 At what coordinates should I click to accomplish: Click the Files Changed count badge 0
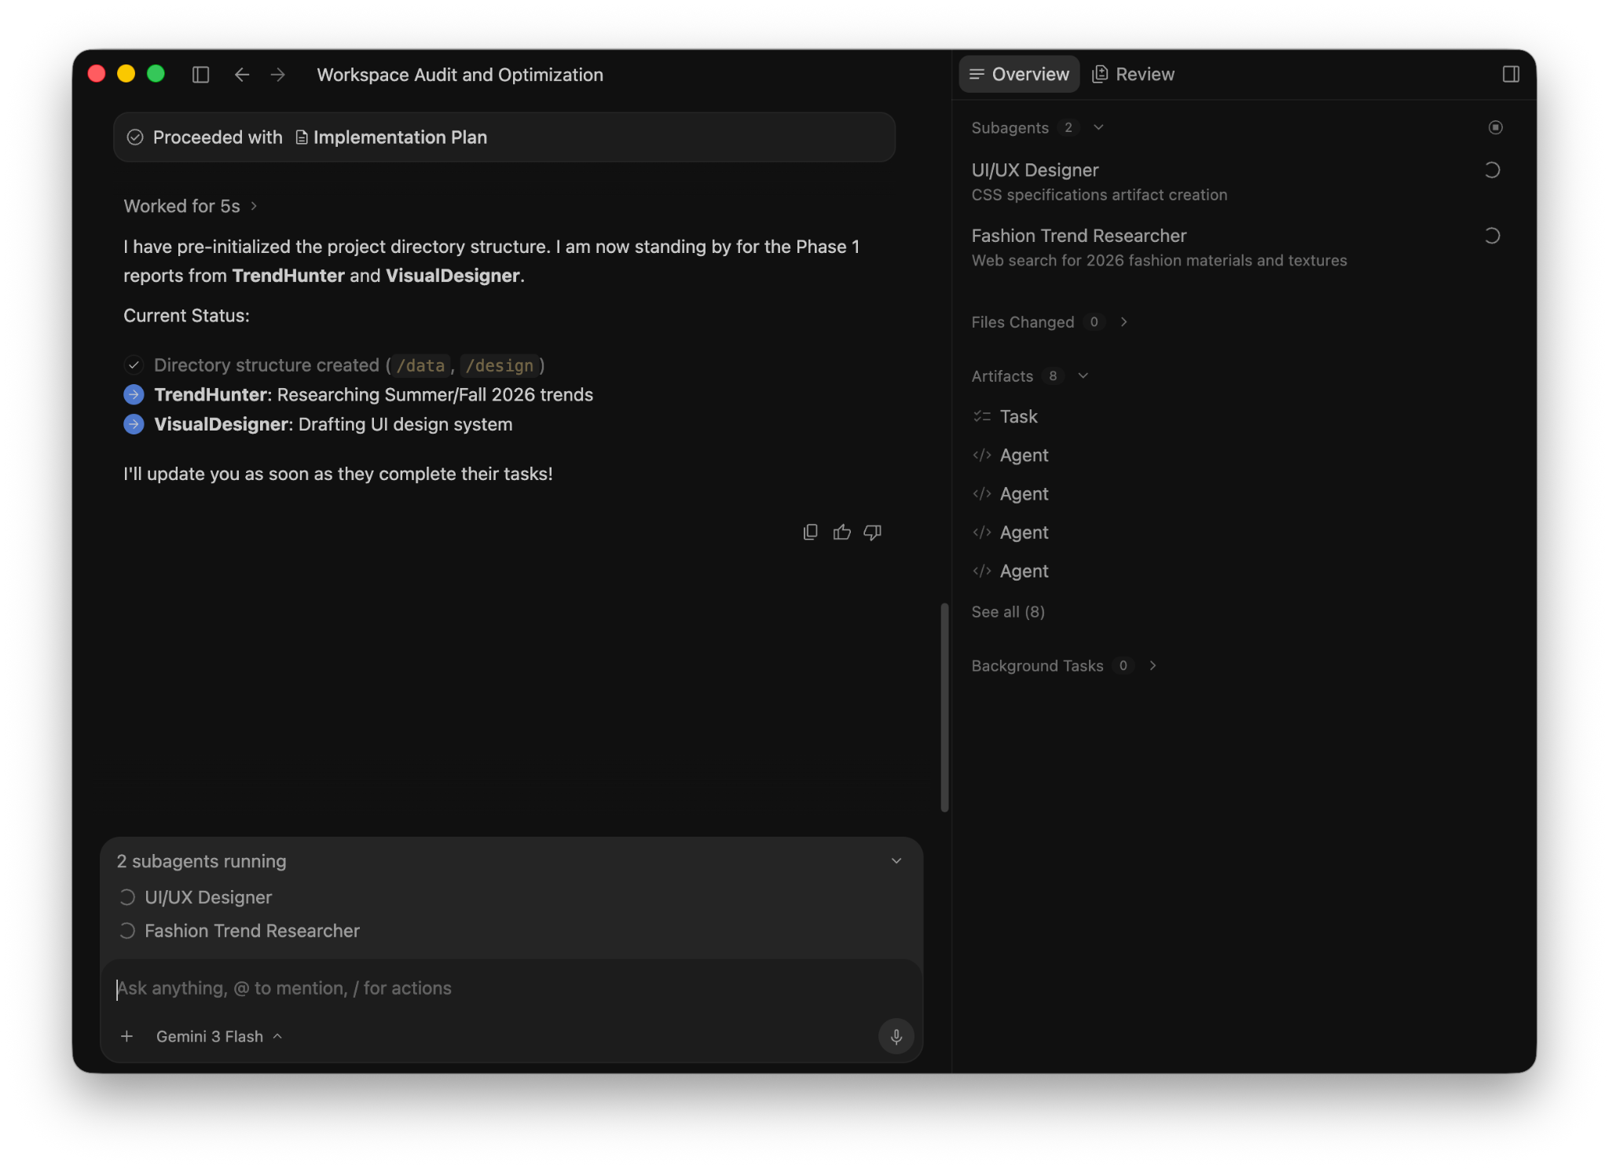click(x=1094, y=322)
